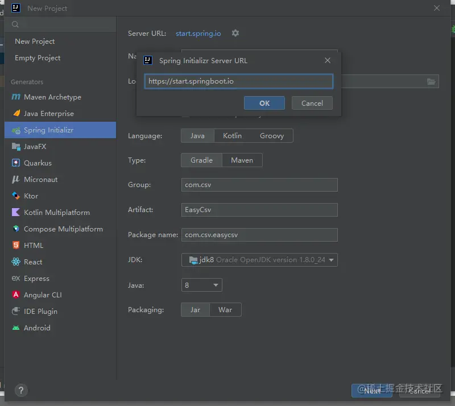
Task: Click the Express ex icon
Action: click(16, 278)
